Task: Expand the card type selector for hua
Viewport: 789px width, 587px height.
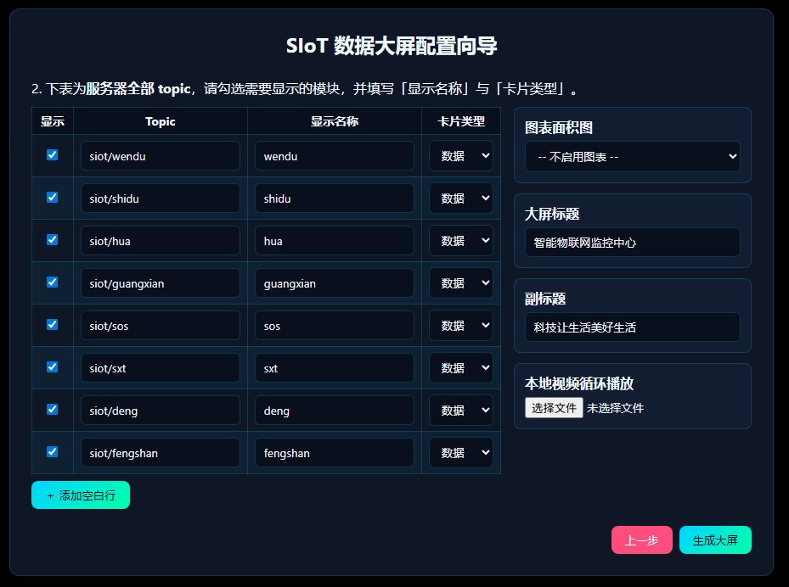Action: click(460, 240)
